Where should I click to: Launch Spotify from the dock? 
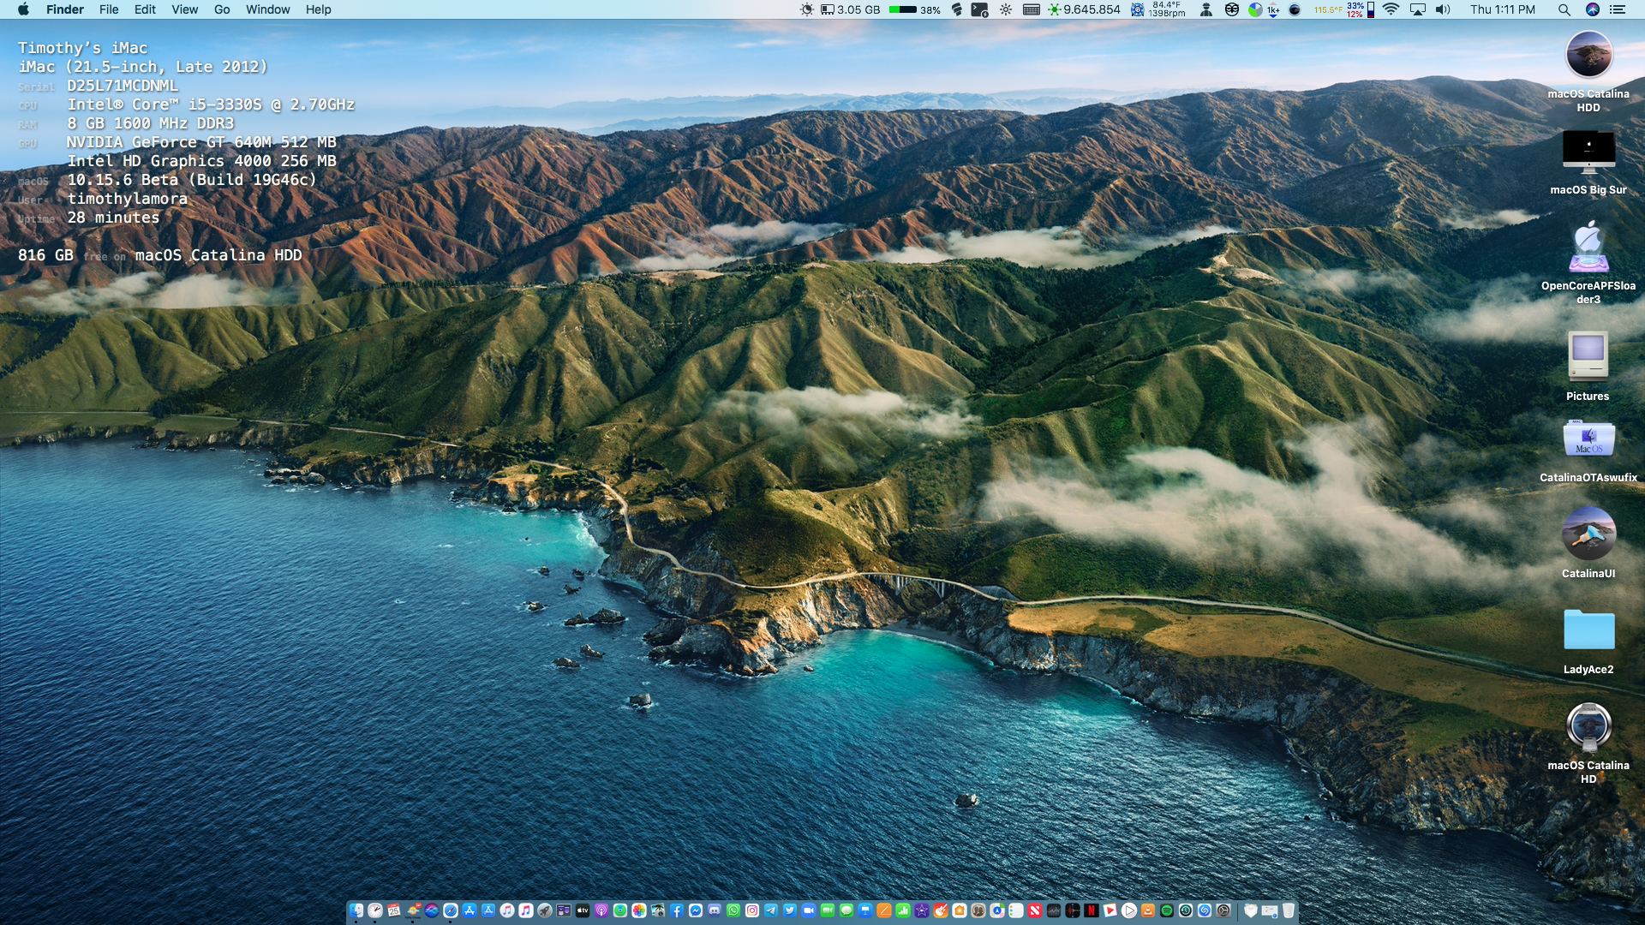[1167, 910]
